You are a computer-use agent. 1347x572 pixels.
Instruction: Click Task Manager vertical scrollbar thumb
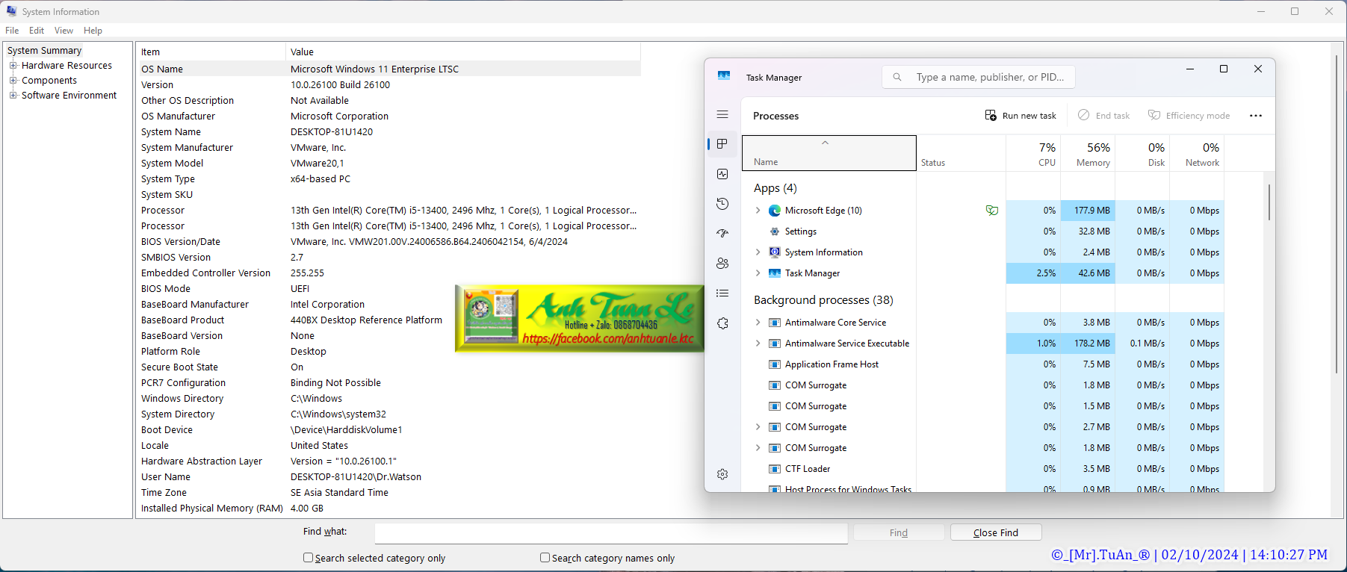(1269, 202)
